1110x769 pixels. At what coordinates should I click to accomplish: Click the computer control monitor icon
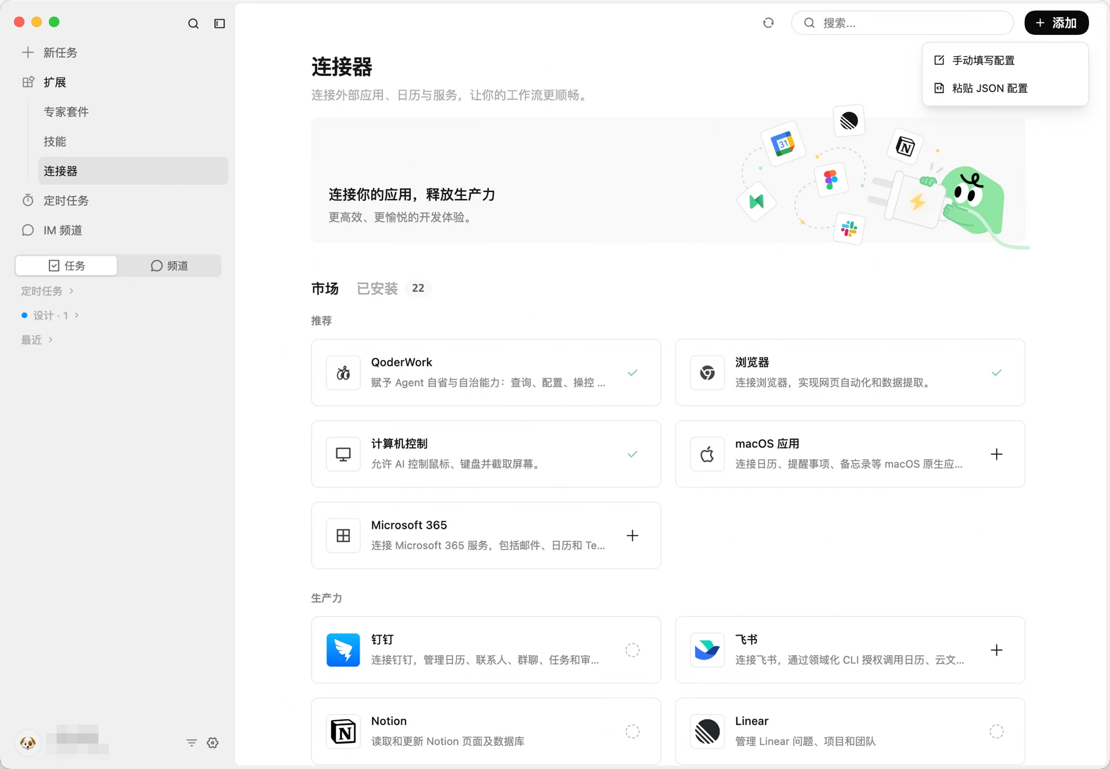click(343, 454)
